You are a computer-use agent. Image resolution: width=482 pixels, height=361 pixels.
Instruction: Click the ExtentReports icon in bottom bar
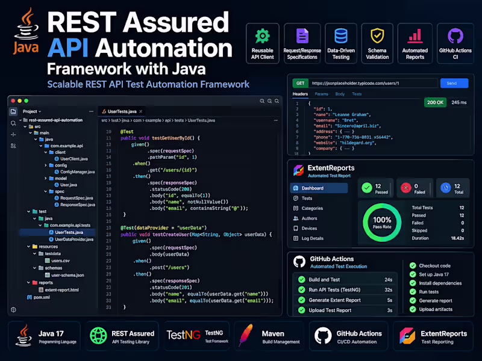[407, 336]
